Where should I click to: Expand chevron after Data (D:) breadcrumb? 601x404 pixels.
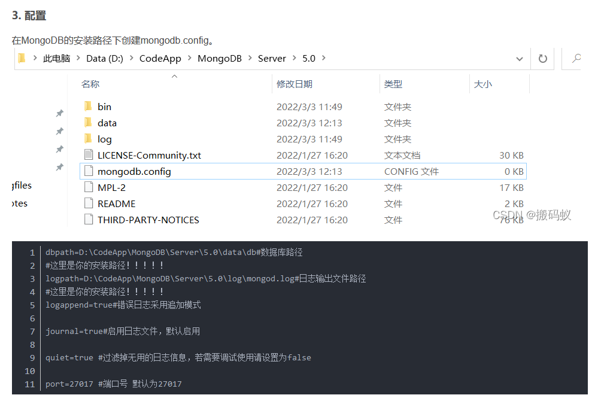(132, 58)
